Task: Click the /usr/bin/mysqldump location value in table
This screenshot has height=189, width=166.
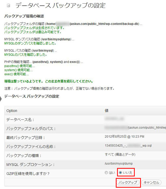Action: point(119,164)
